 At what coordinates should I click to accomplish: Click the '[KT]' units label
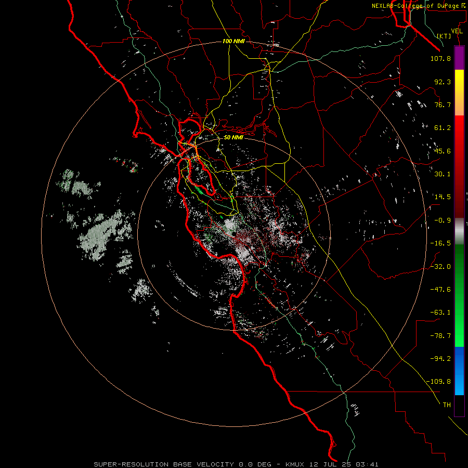tap(444, 36)
